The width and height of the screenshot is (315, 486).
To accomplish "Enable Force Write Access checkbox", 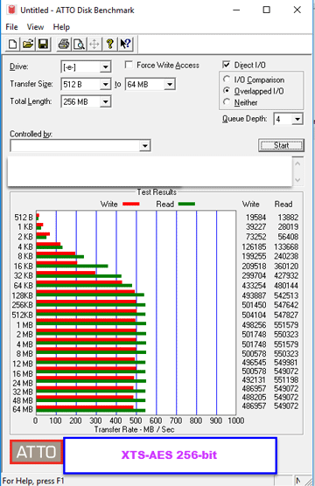I will click(128, 65).
